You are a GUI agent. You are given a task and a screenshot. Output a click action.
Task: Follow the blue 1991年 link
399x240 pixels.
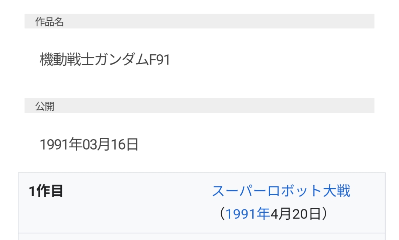[247, 214]
